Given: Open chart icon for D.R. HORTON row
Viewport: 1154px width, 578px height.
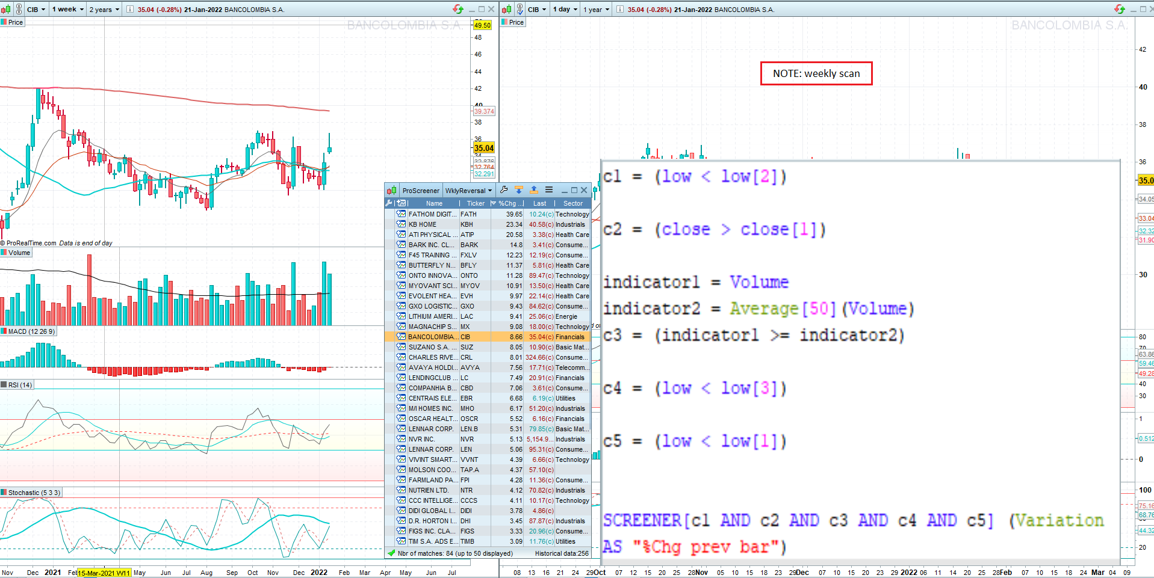Looking at the screenshot, I should click(401, 521).
